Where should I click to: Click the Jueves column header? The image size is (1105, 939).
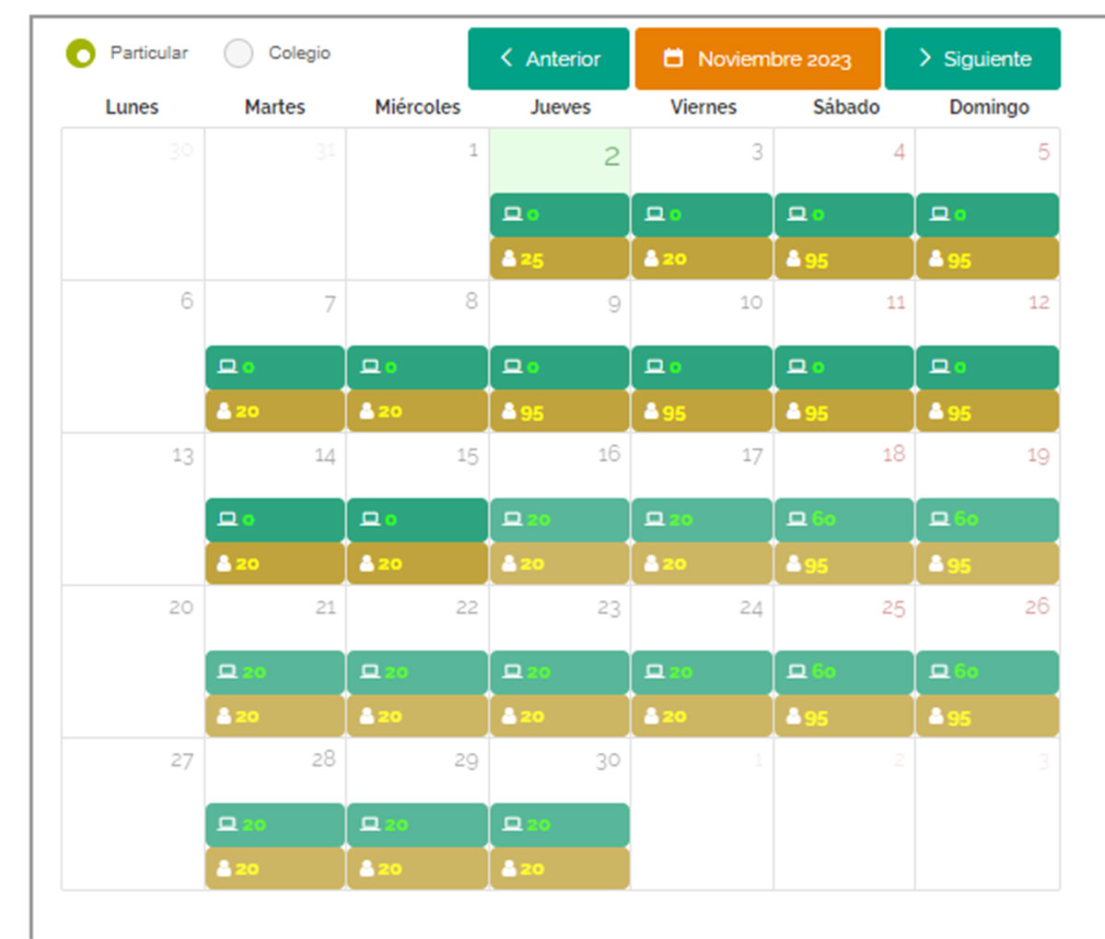(560, 107)
